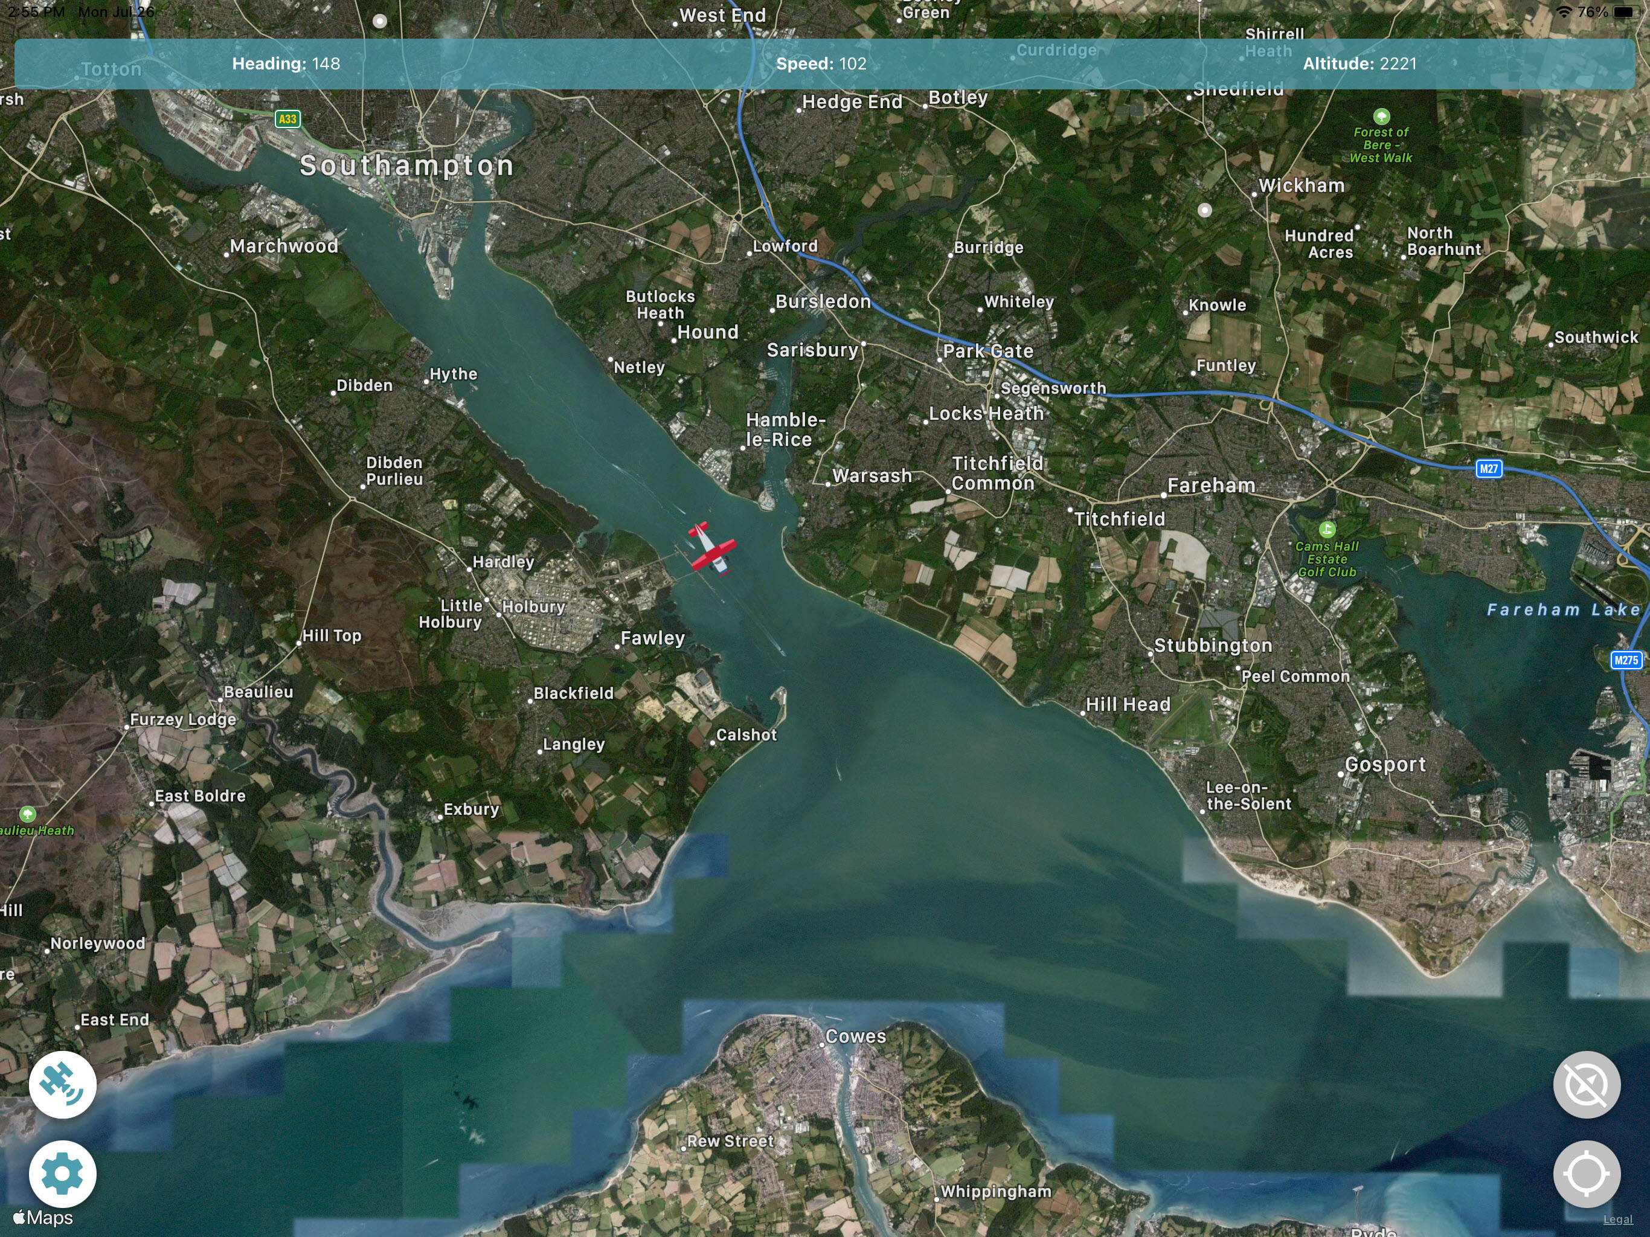Select the Bursledon label
Viewport: 1650px width, 1237px height.
pyautogui.click(x=824, y=301)
